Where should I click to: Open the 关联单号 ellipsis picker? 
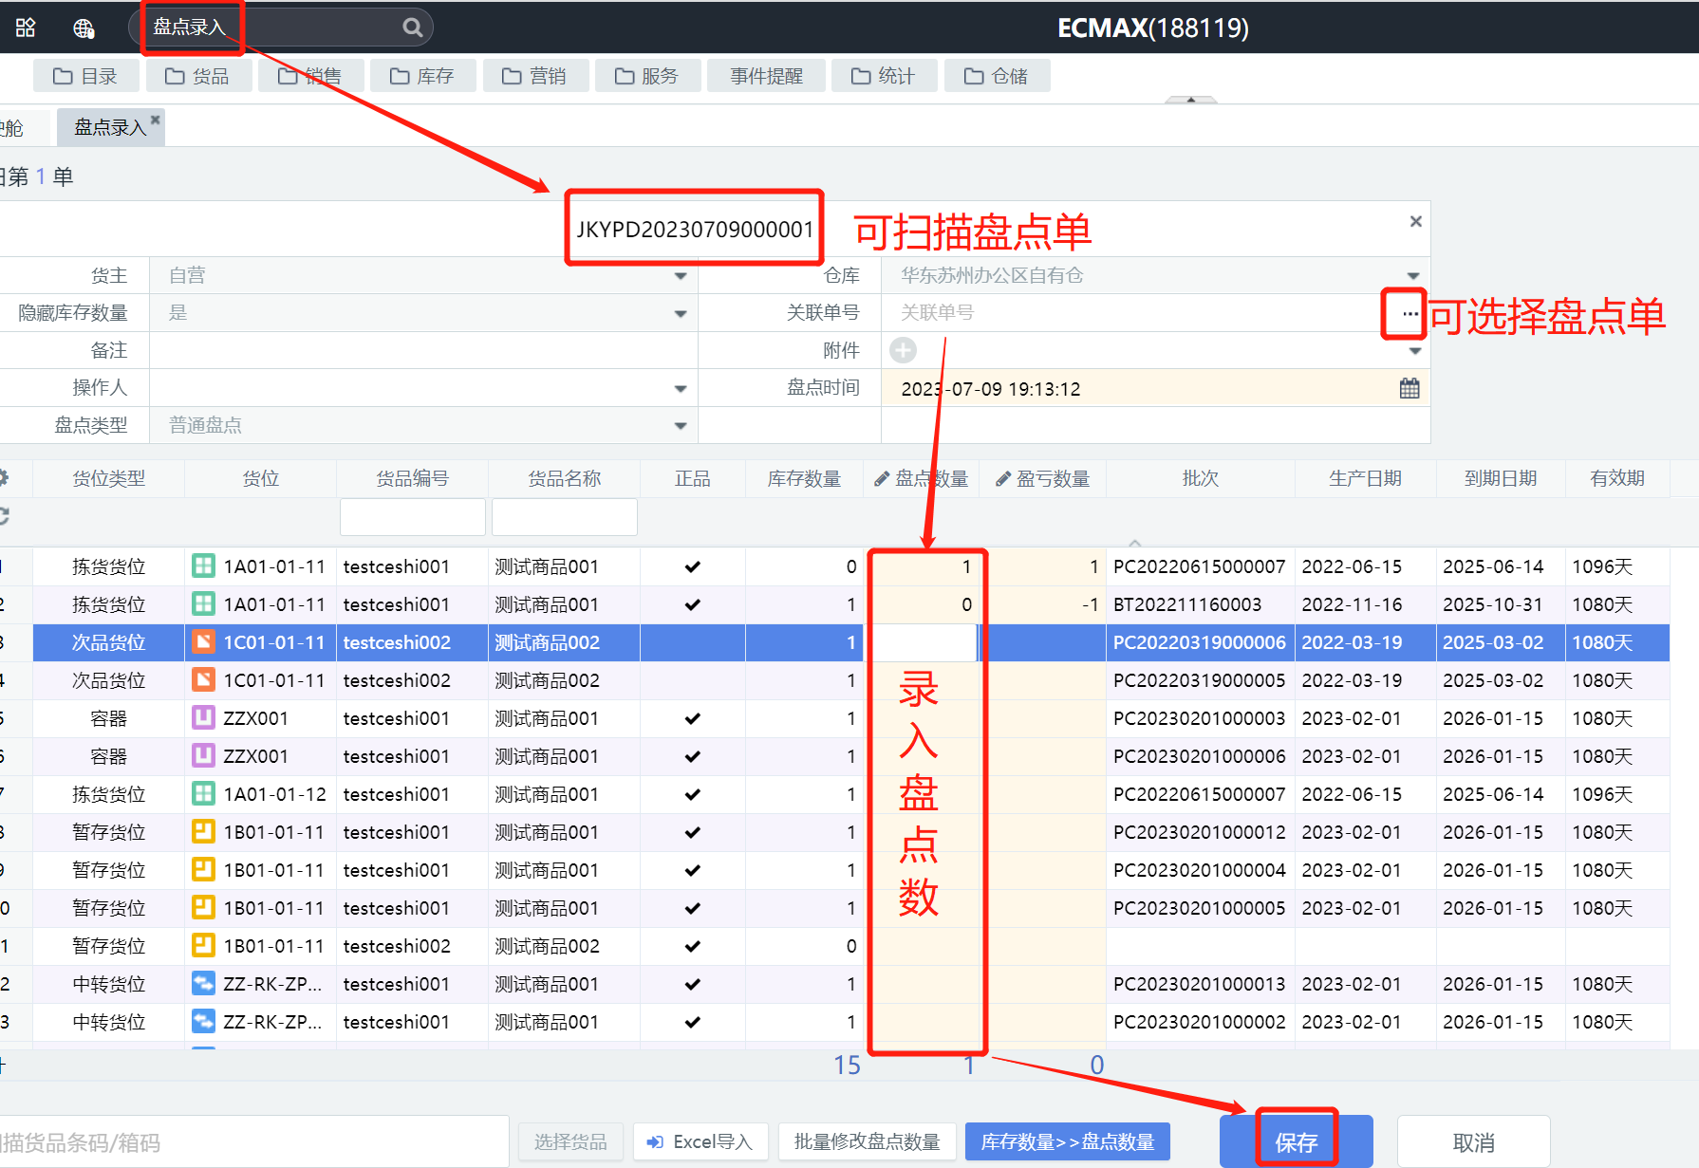pos(1410,313)
